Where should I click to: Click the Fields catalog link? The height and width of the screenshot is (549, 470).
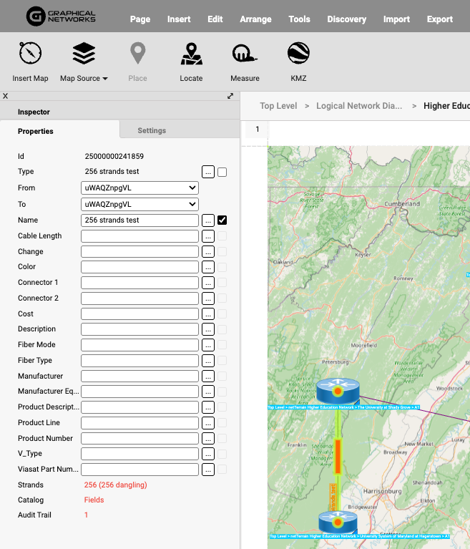[94, 500]
